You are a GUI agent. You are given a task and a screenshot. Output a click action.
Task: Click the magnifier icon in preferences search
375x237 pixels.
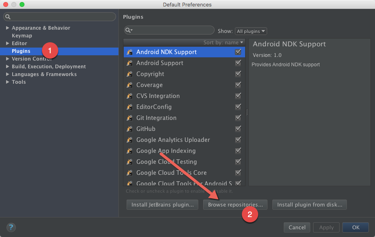coord(9,17)
